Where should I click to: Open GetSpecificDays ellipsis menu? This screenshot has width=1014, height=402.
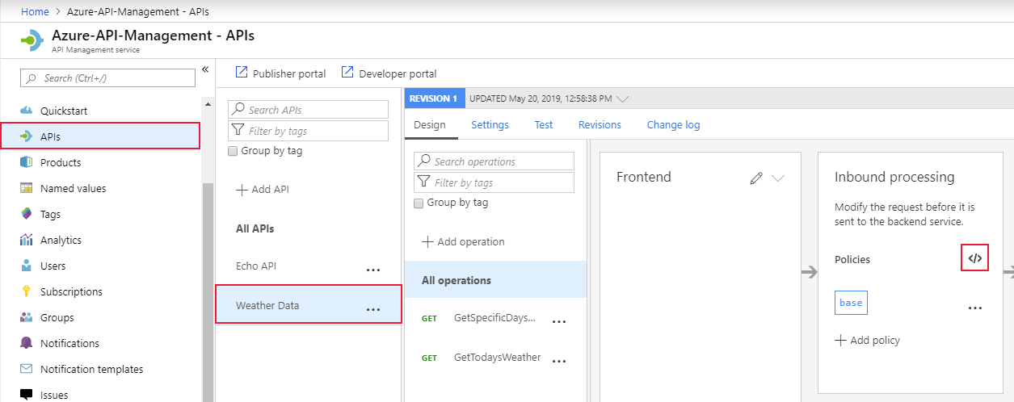point(559,321)
